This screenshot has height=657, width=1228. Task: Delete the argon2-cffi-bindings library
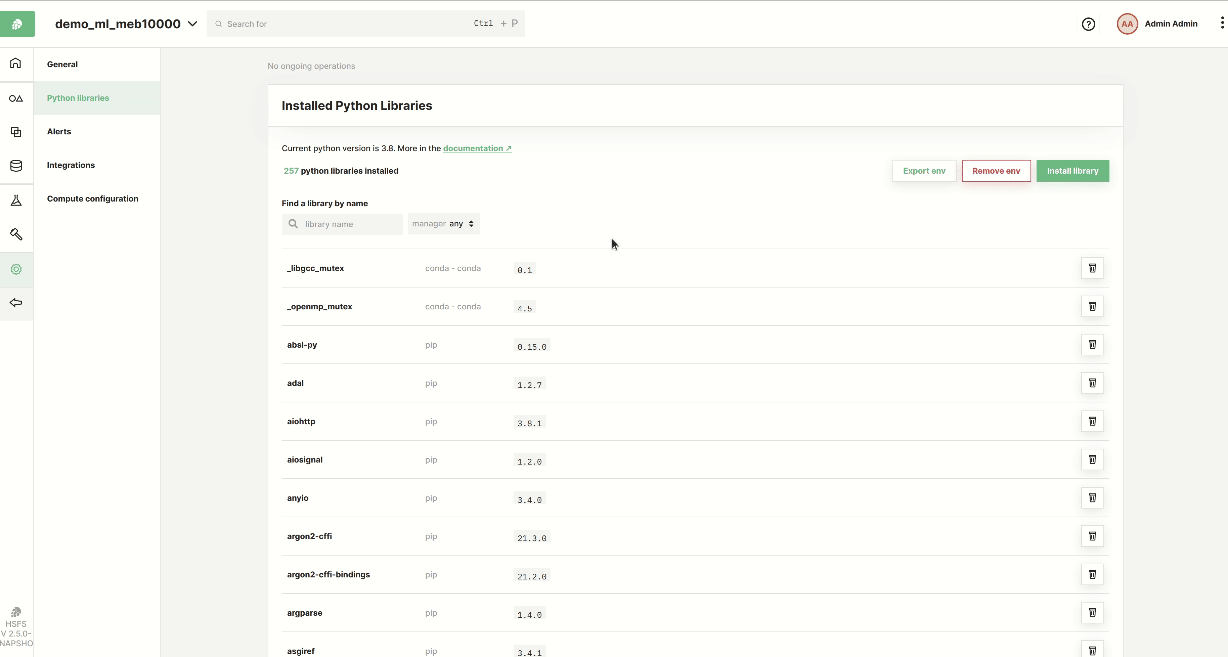point(1092,574)
